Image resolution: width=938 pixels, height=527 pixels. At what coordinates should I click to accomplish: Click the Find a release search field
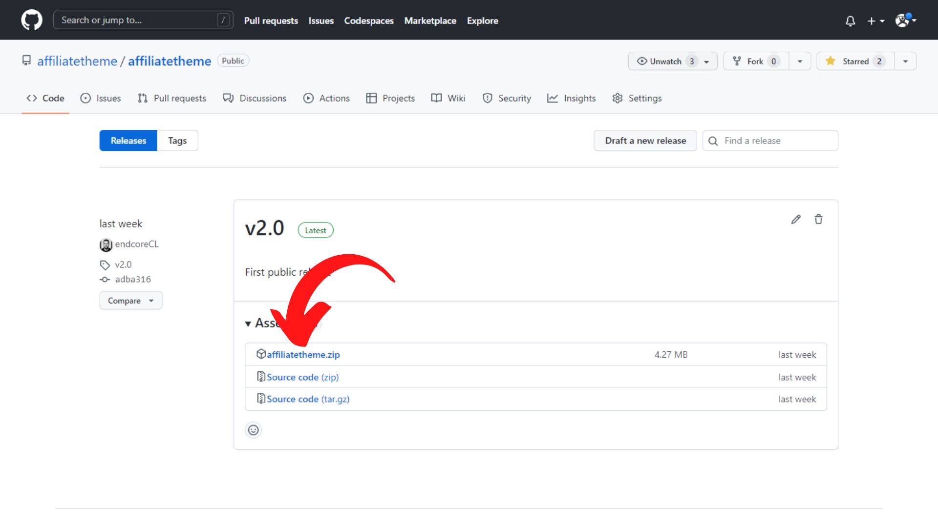[770, 141]
